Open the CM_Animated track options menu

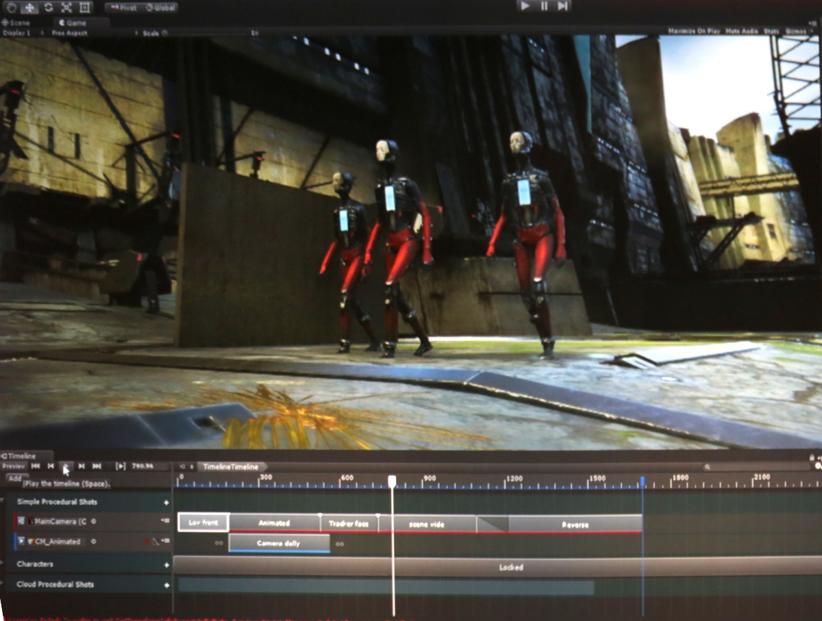pyautogui.click(x=165, y=542)
